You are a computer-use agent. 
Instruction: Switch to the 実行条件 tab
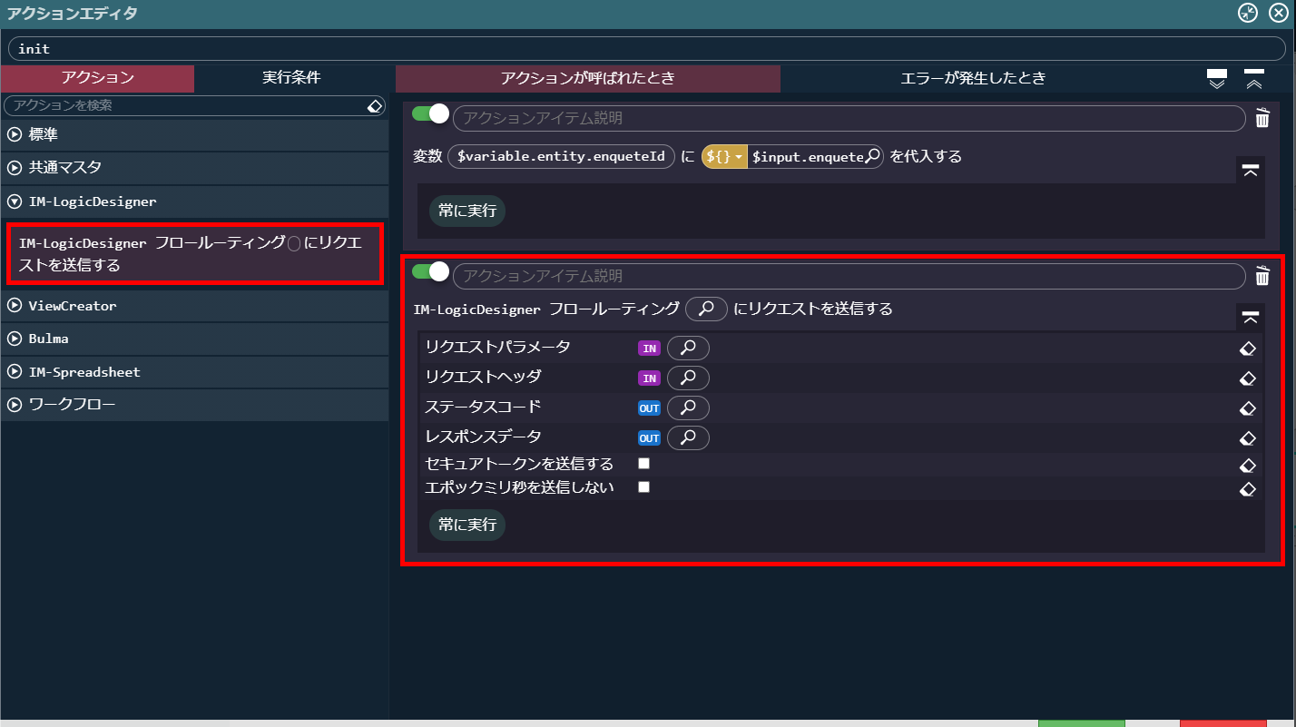[x=291, y=78]
